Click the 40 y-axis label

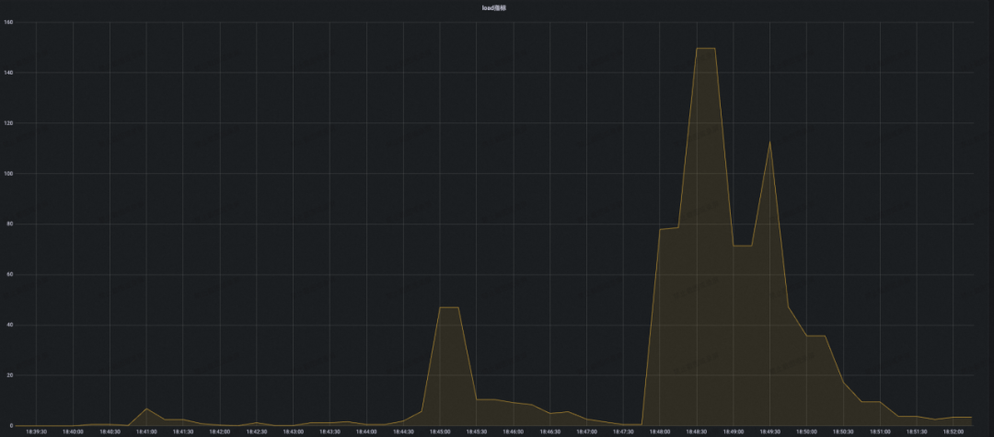tap(9, 325)
